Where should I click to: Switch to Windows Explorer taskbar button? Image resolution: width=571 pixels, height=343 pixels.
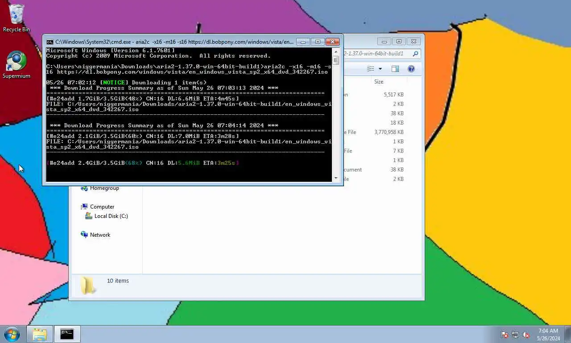tap(40, 334)
